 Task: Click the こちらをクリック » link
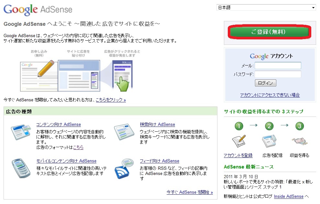(111, 100)
